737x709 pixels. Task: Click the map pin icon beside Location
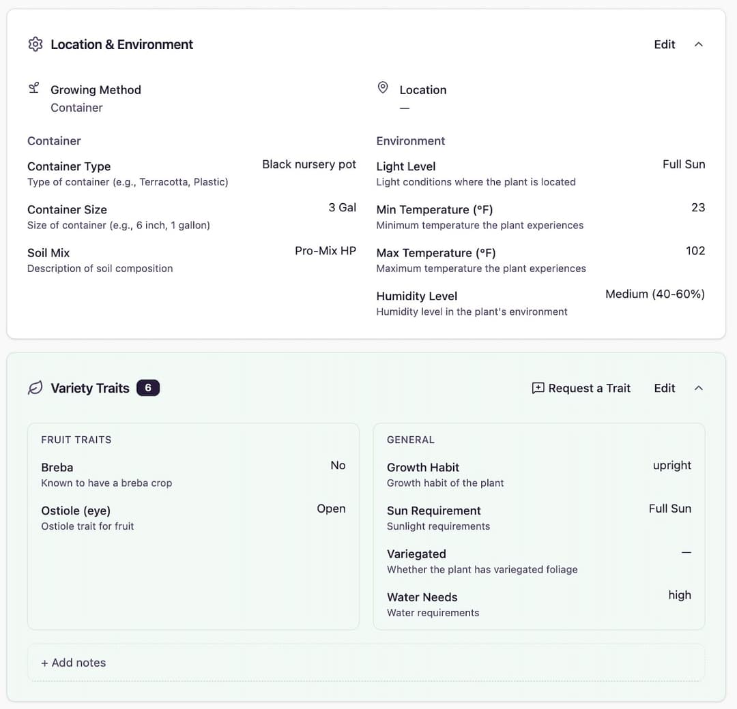[x=383, y=88]
